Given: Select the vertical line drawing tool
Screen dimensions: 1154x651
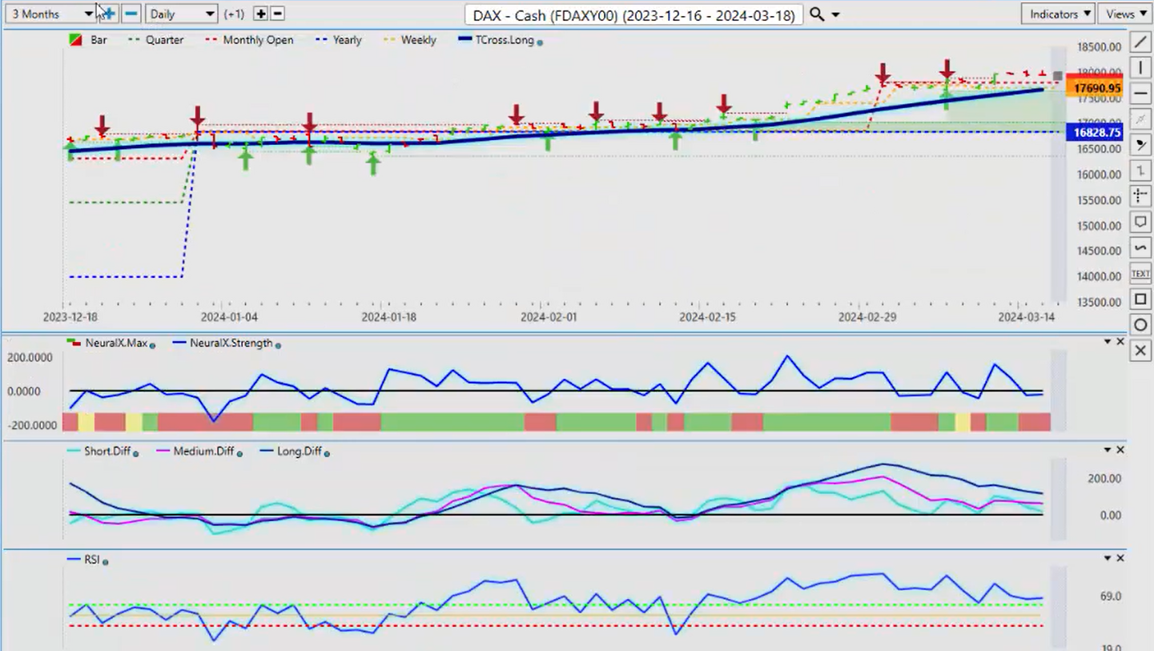Looking at the screenshot, I should click(x=1140, y=67).
